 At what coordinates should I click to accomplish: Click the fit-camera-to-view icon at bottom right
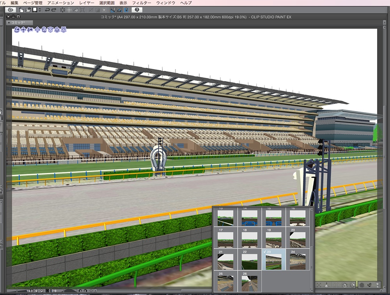(319, 284)
